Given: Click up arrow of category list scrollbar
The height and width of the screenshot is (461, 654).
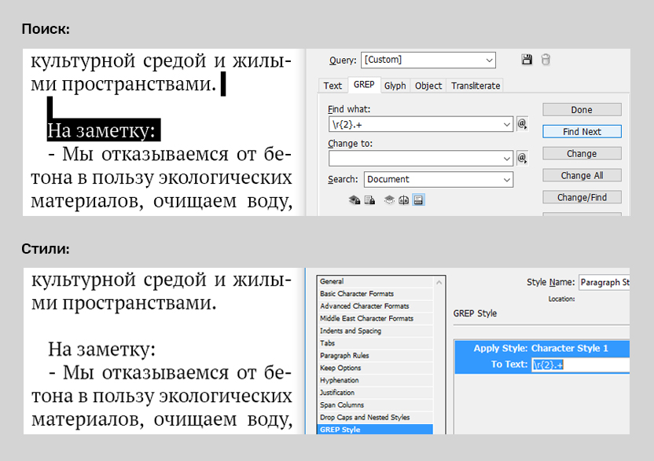Looking at the screenshot, I should tap(439, 283).
